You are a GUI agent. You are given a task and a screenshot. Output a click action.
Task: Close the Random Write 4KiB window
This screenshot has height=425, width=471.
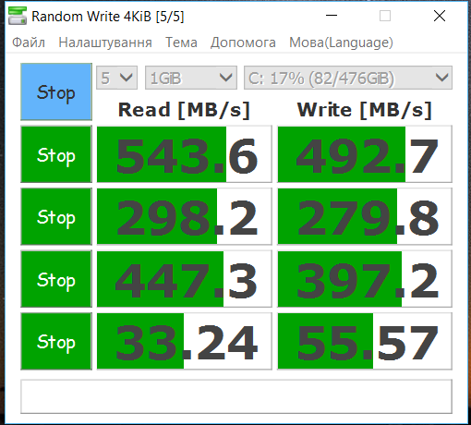pos(440,16)
